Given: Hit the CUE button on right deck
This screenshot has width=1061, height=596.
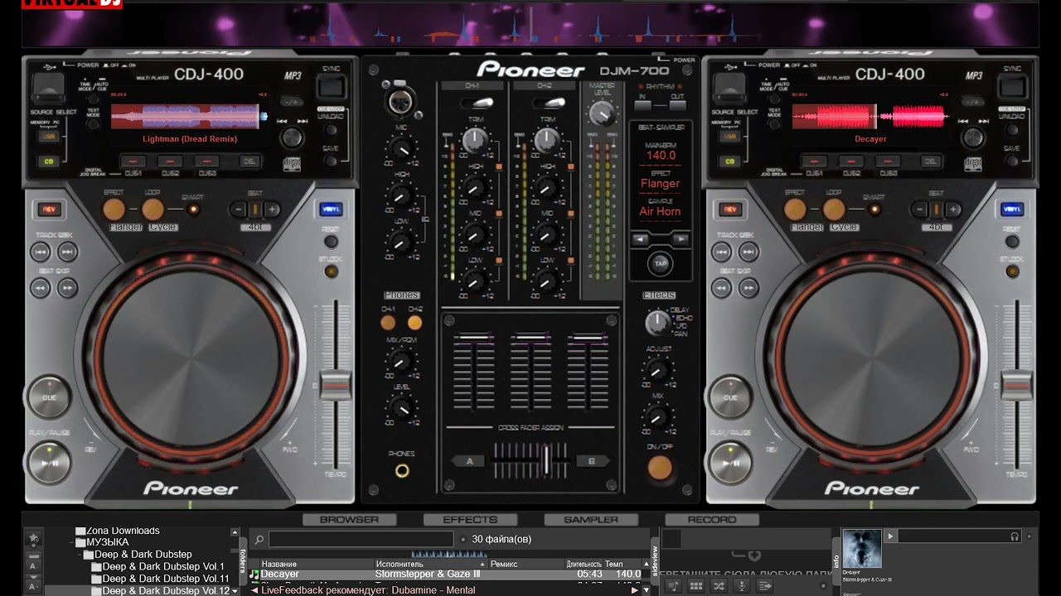Looking at the screenshot, I should coord(730,397).
